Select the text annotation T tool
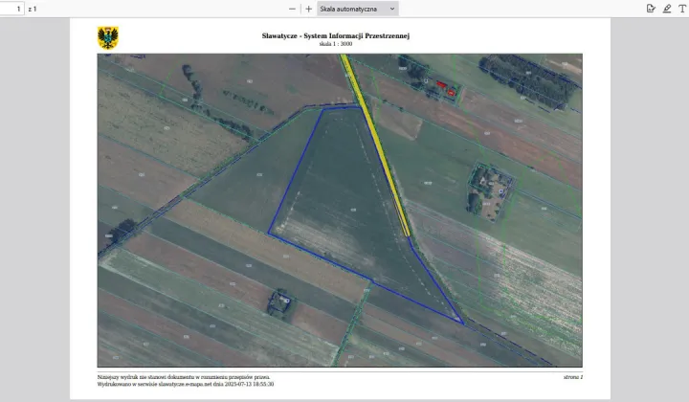 click(681, 9)
